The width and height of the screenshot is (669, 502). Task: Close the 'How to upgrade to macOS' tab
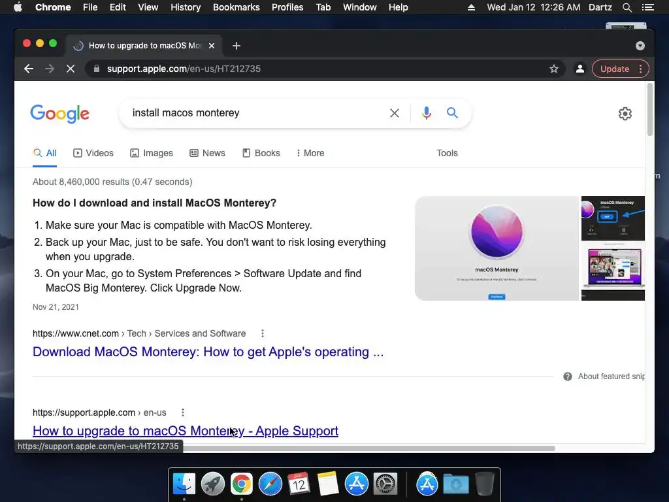(212, 46)
